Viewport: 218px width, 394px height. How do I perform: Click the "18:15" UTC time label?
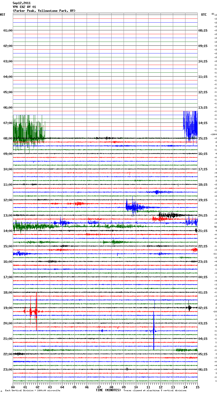203,185
